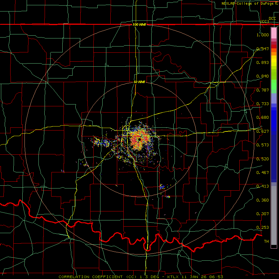Select the 0.520 scale value

coord(263,159)
